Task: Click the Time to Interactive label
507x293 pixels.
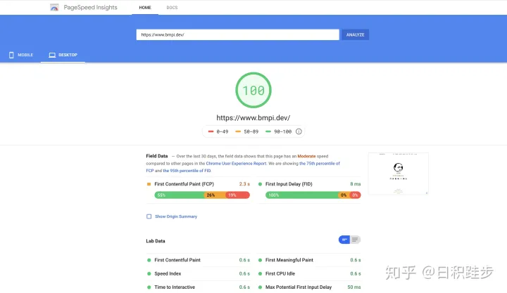Action: click(175, 287)
